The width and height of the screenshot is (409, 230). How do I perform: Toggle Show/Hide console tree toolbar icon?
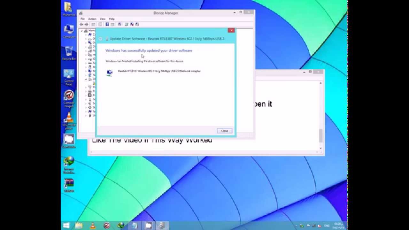93,24
